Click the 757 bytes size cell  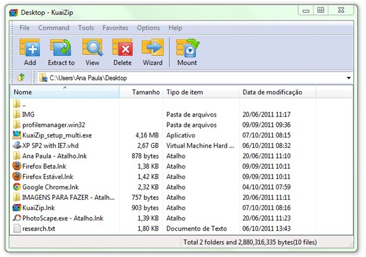pos(145,197)
